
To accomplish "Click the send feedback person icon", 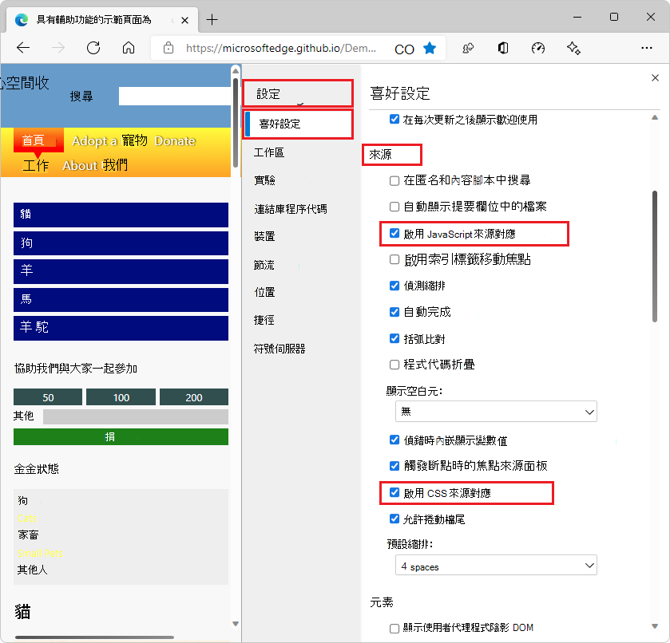I will [467, 48].
